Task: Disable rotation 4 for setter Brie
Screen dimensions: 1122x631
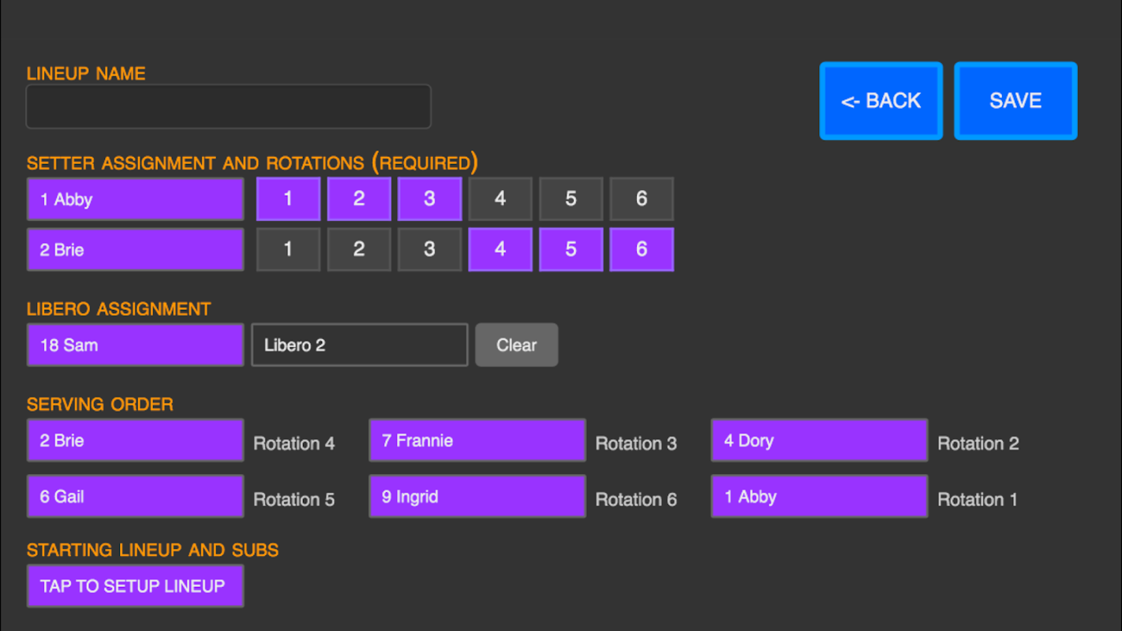Action: point(500,249)
